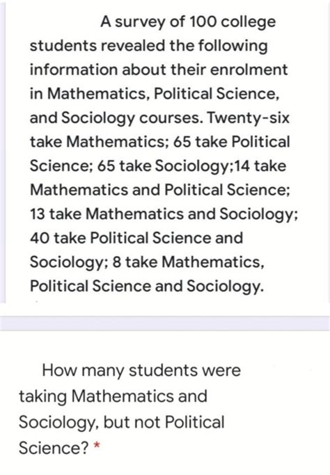Click the question text 'How many students were'
This screenshot has width=330, height=475.
pos(141,371)
